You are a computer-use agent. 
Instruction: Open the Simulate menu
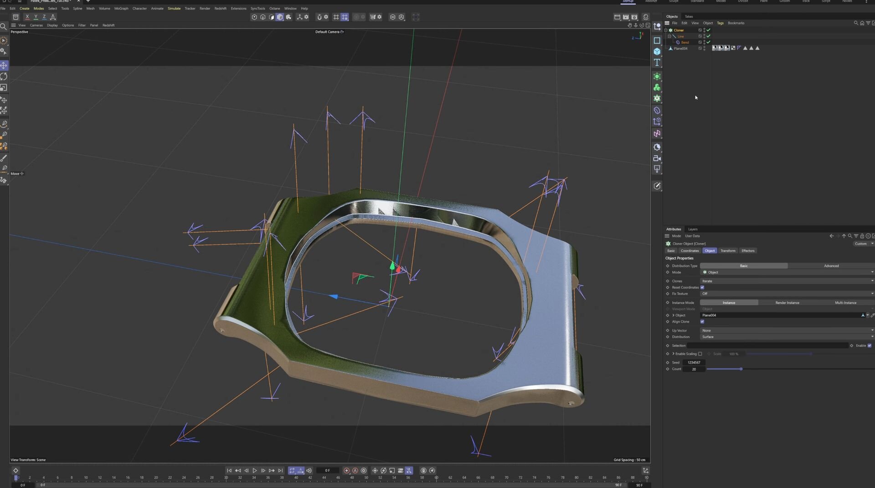coord(174,8)
